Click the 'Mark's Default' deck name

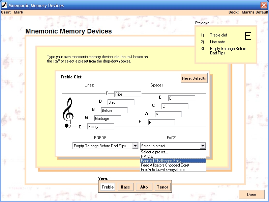pos(255,12)
